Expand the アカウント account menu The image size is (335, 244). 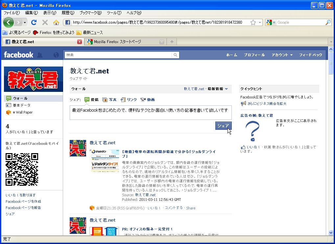(282, 55)
